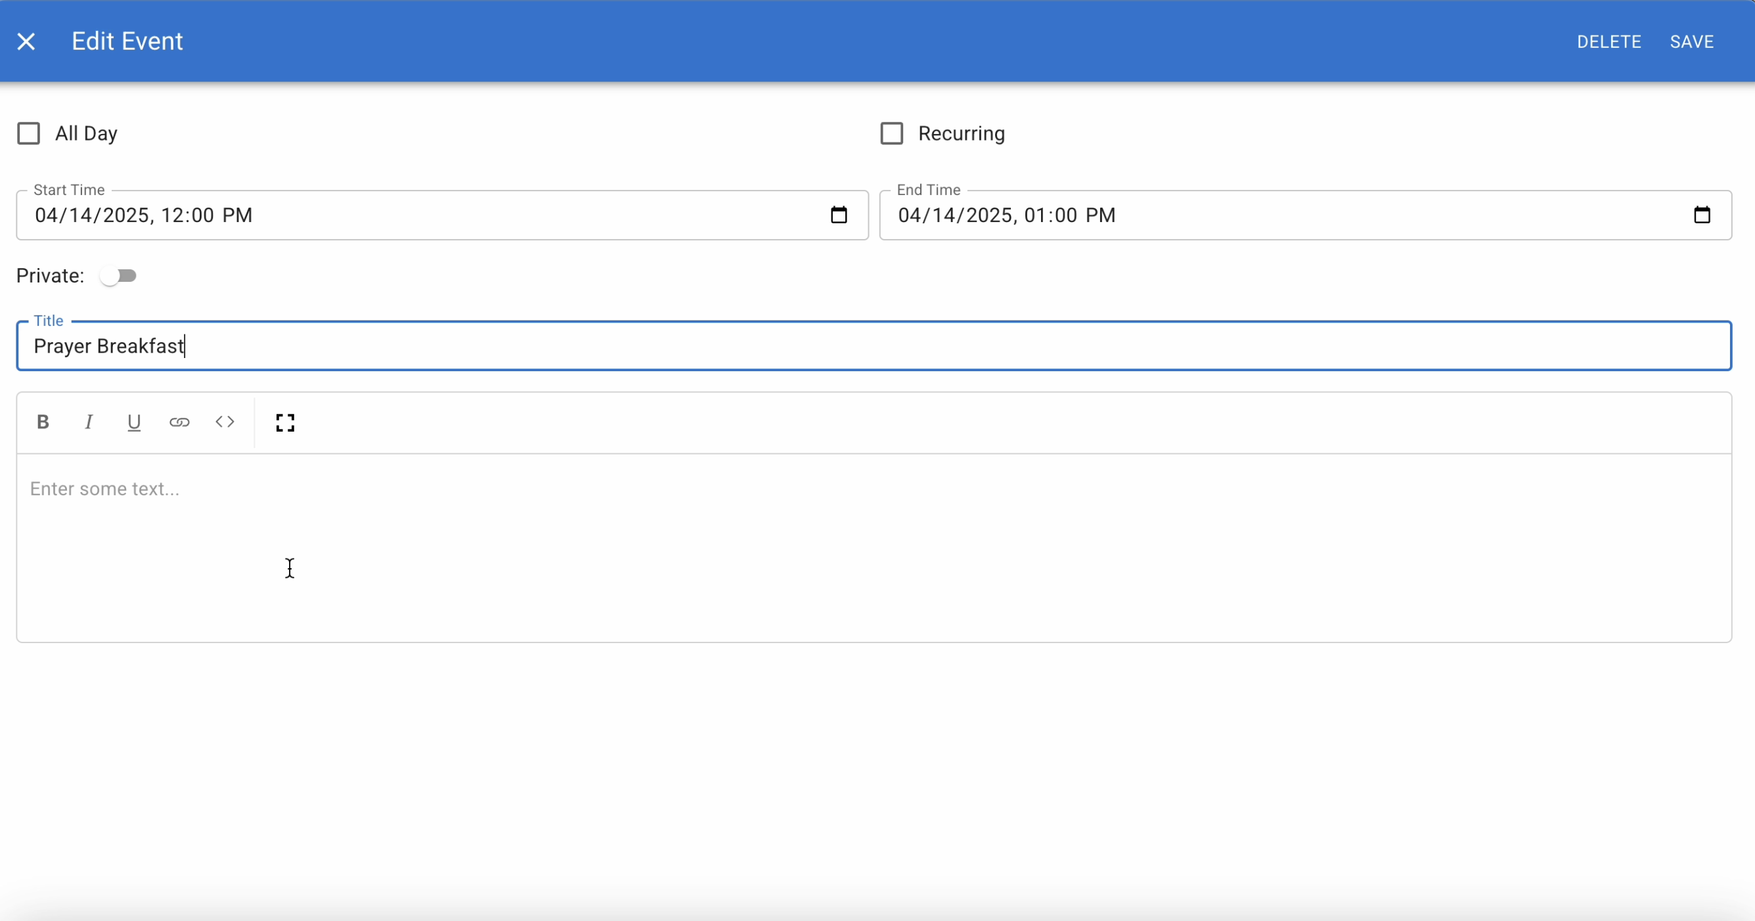Switch editor to code view

pos(225,422)
